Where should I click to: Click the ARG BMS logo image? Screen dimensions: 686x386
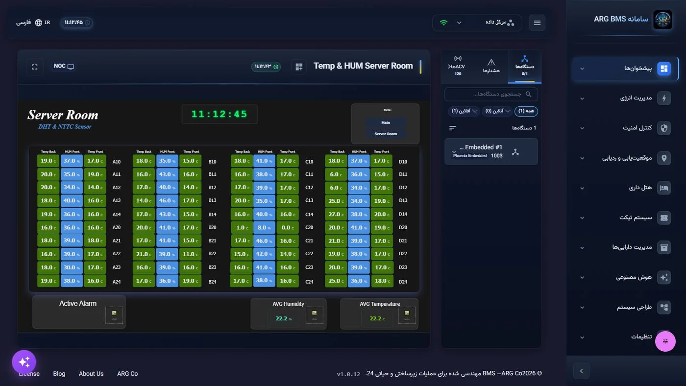point(663,20)
